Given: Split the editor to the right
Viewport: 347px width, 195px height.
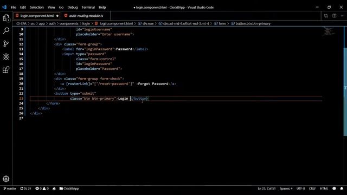Looking at the screenshot, I should click(335, 16).
